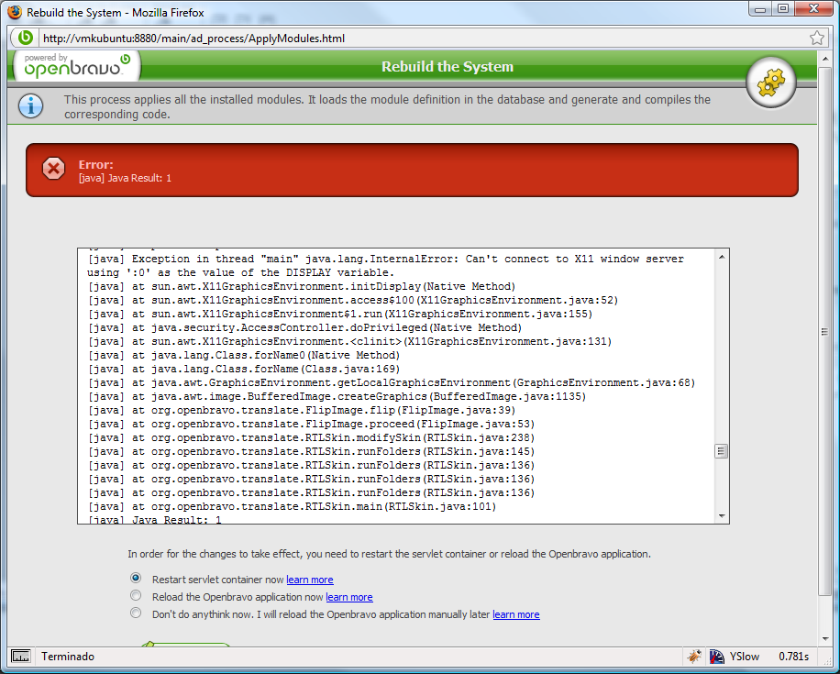Click the yellow gears process icon
840x674 pixels.
tap(770, 83)
